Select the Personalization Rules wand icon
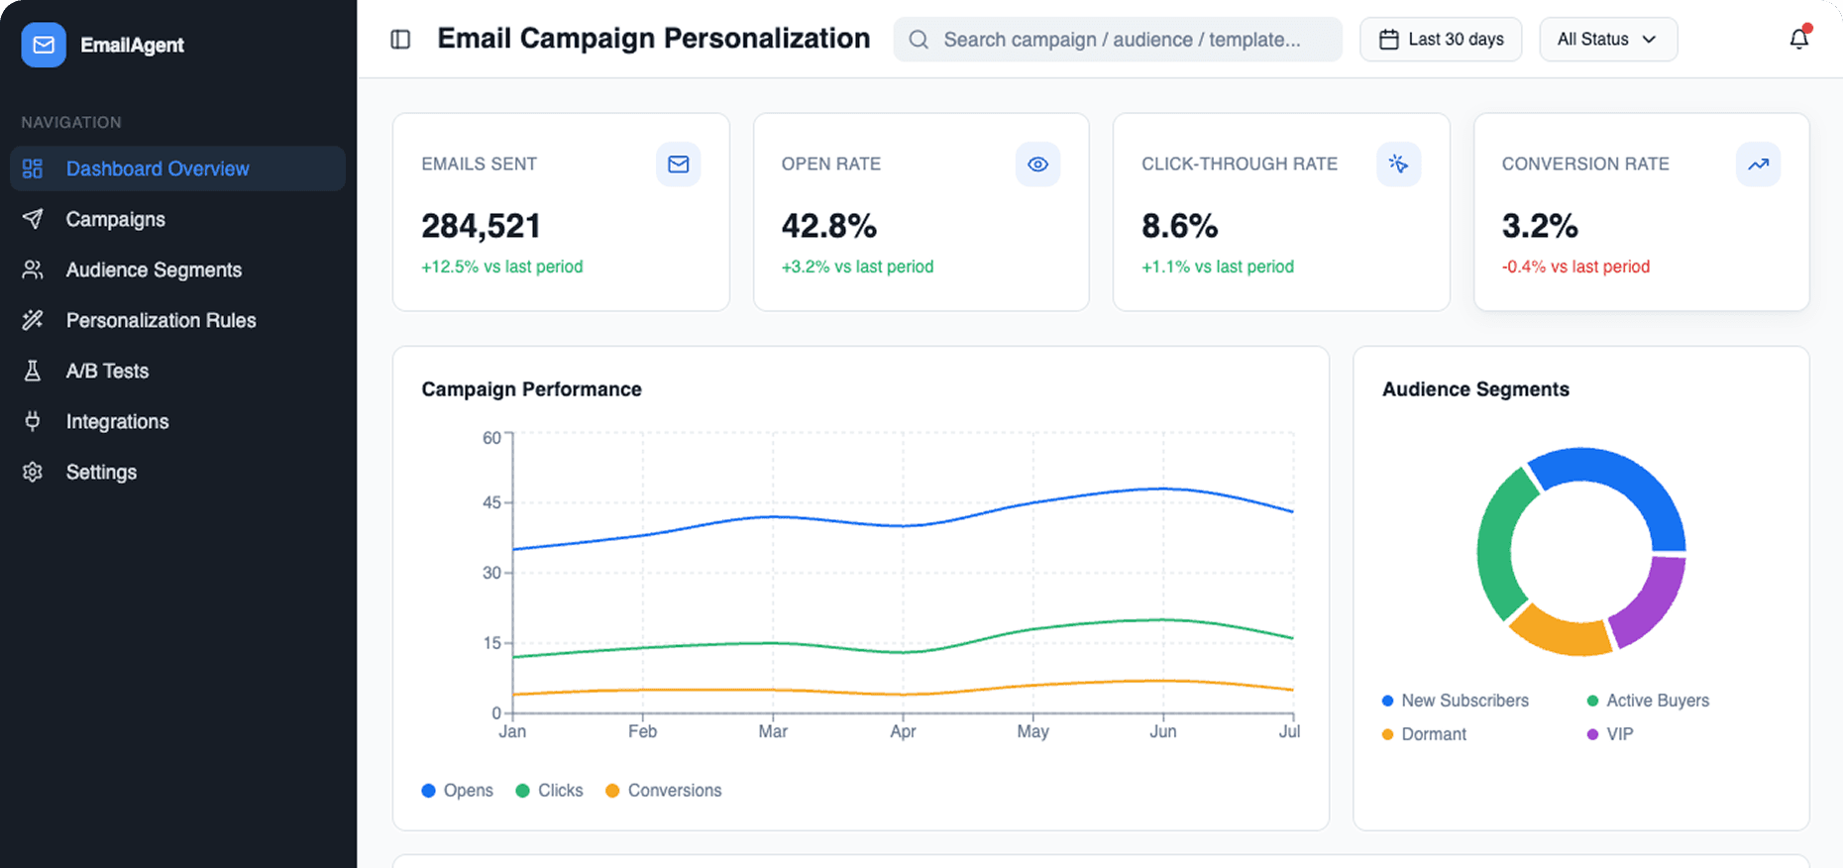 click(33, 320)
